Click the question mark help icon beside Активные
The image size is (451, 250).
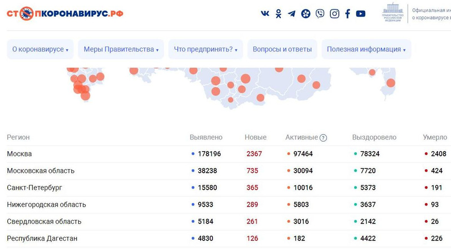(323, 138)
